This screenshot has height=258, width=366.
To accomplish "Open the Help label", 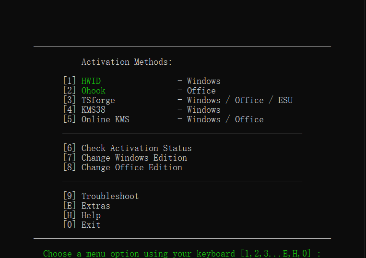I will coord(91,215).
